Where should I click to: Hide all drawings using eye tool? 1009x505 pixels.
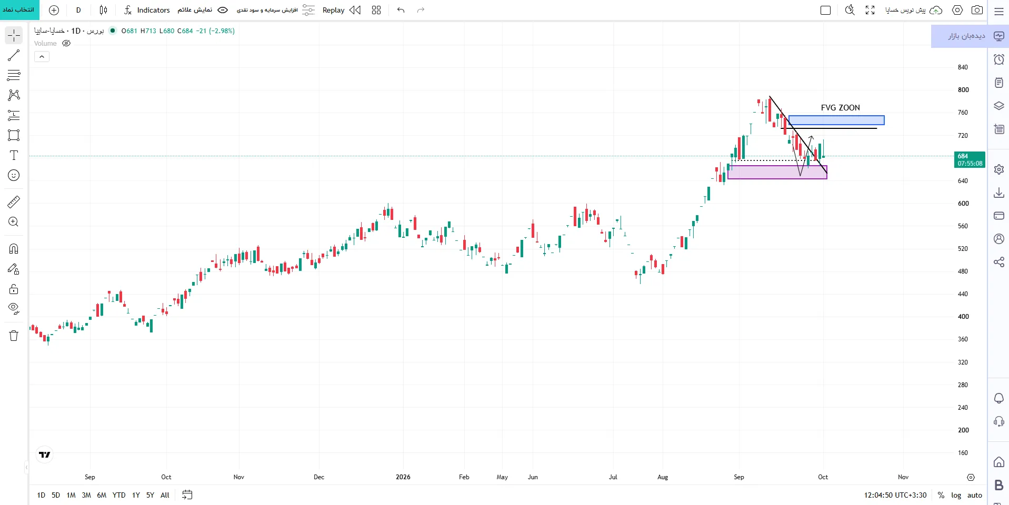(x=14, y=309)
